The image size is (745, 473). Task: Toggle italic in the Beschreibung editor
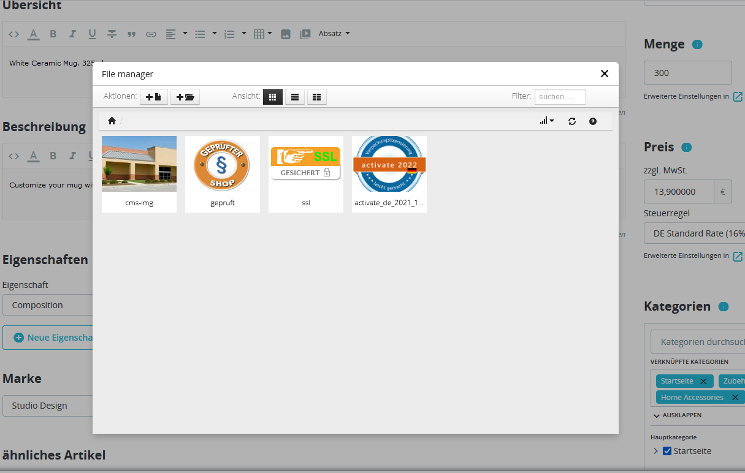coord(72,156)
